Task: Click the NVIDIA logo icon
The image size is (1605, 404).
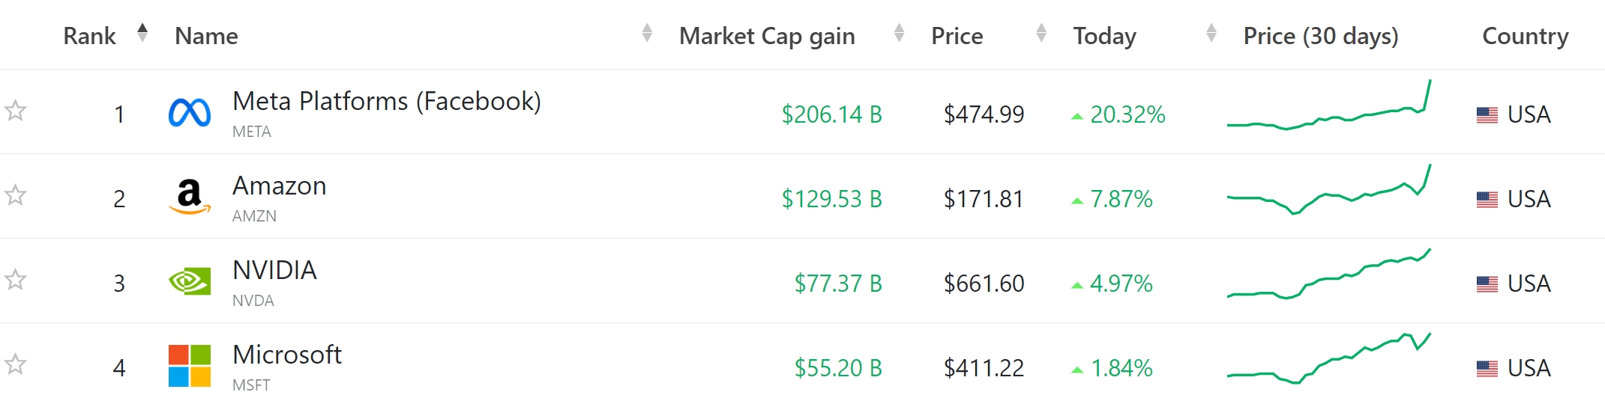Action: coord(190,282)
